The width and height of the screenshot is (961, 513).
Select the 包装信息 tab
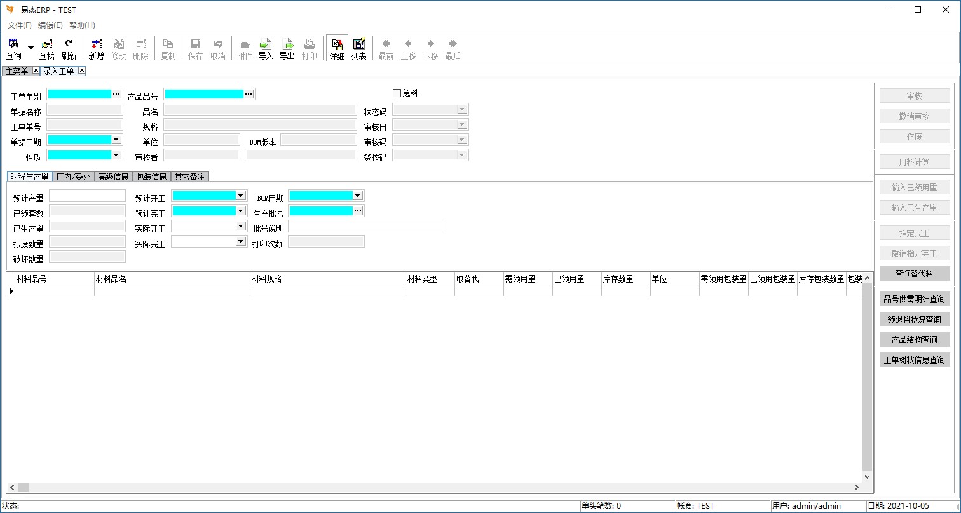tap(151, 177)
